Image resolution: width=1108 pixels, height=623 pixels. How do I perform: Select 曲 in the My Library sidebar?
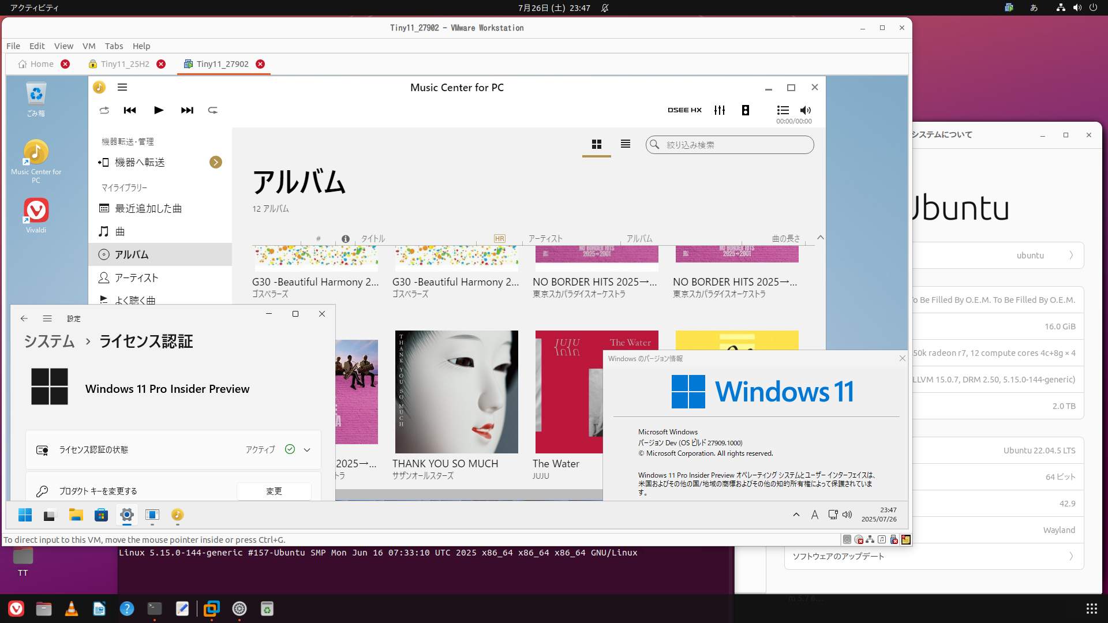pos(160,231)
